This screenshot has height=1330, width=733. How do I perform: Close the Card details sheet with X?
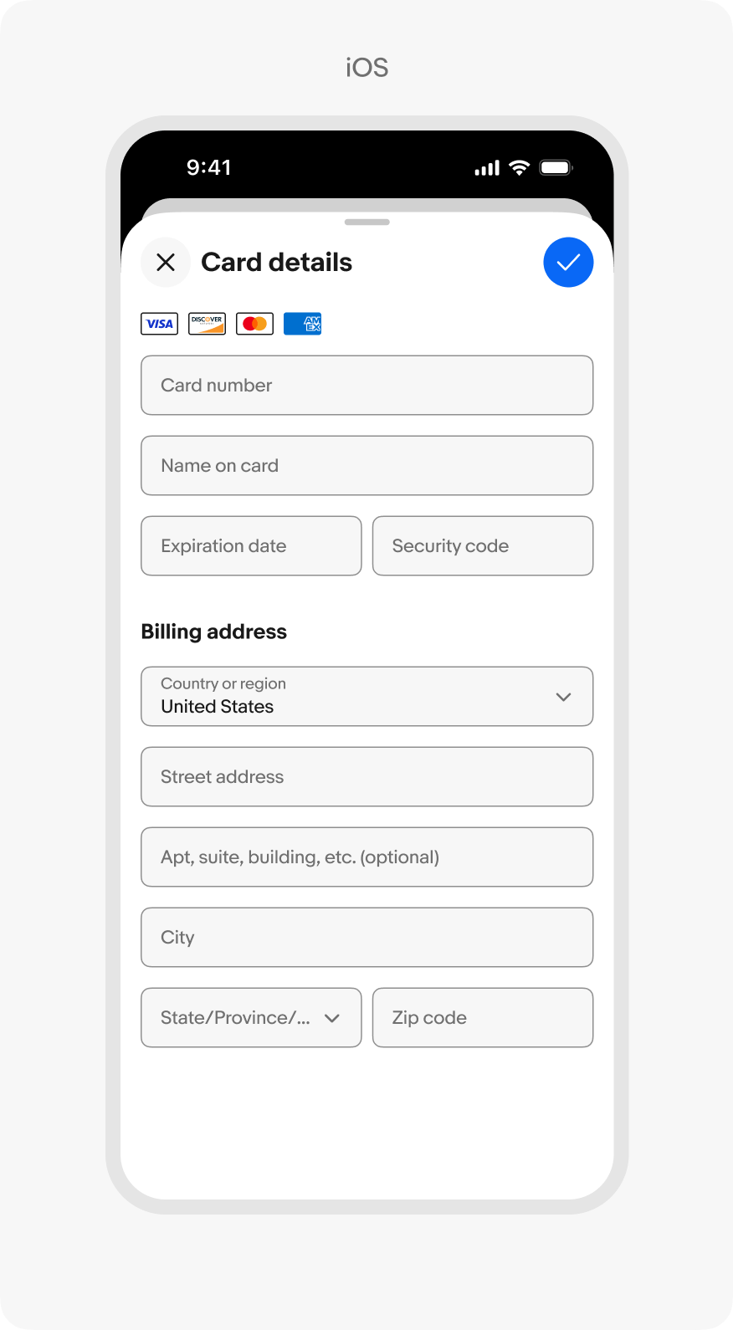pyautogui.click(x=166, y=263)
